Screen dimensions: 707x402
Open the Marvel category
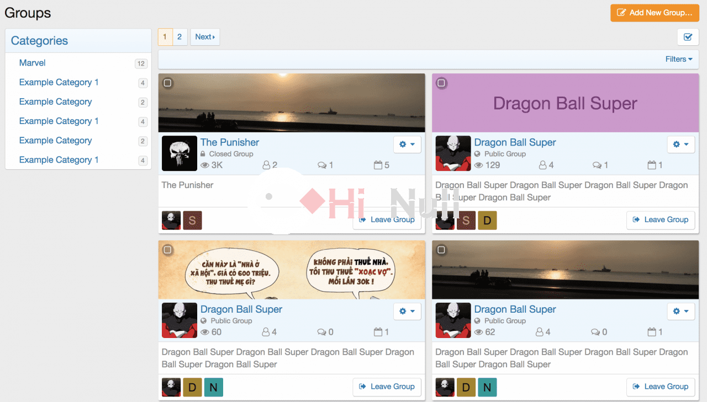pos(33,63)
